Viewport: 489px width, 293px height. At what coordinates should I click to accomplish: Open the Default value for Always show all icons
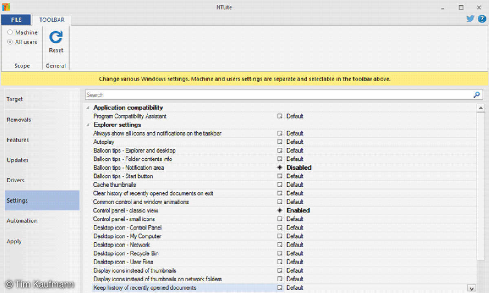[295, 133]
